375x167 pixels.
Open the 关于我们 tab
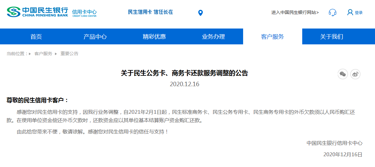[x=331, y=36]
